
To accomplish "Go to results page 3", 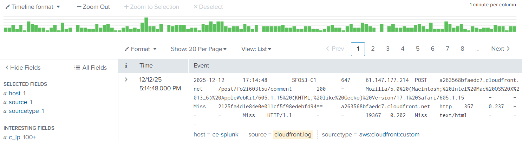I will tap(388, 49).
